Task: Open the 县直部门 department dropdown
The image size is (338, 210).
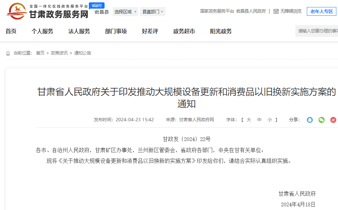Action: (153, 12)
